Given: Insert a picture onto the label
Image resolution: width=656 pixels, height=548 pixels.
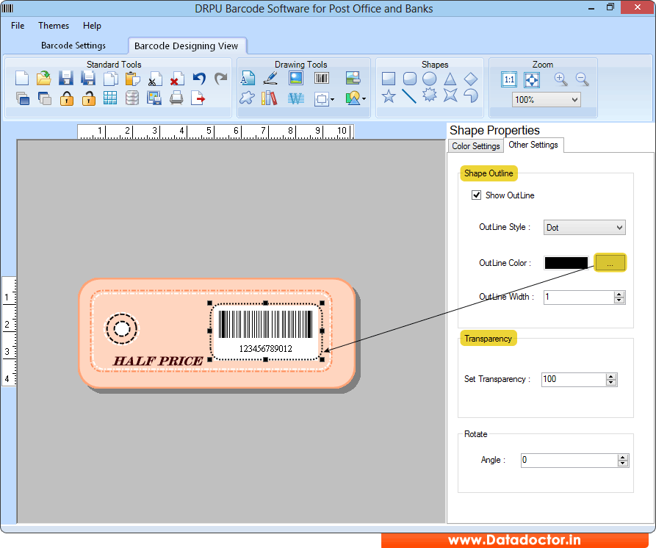Looking at the screenshot, I should click(296, 78).
